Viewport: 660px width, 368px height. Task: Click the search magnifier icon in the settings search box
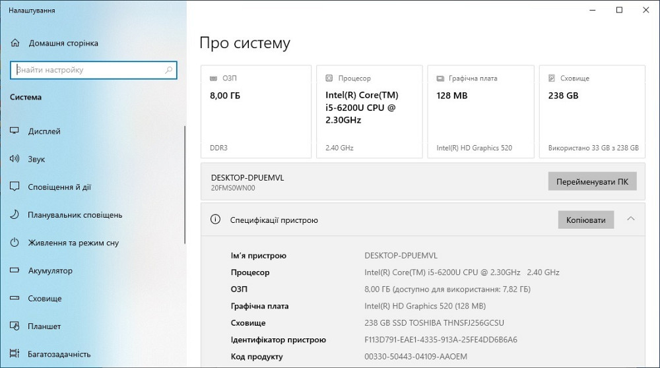coord(169,70)
